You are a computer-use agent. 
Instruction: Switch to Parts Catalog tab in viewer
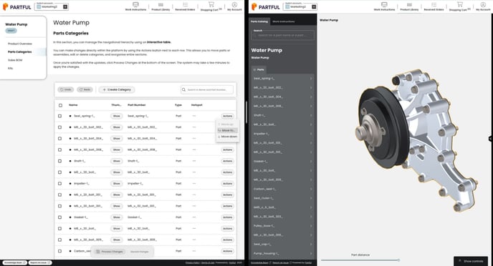pyautogui.click(x=259, y=21)
